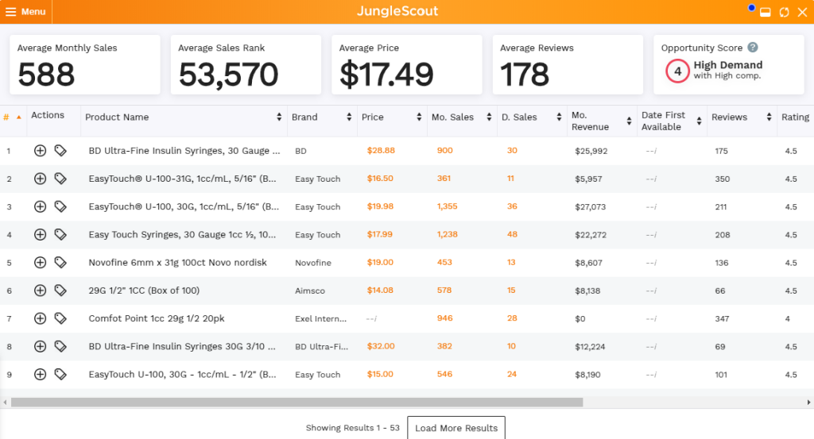Add BD Ultra-Fine 30 Gauge row plus icon

[40, 151]
